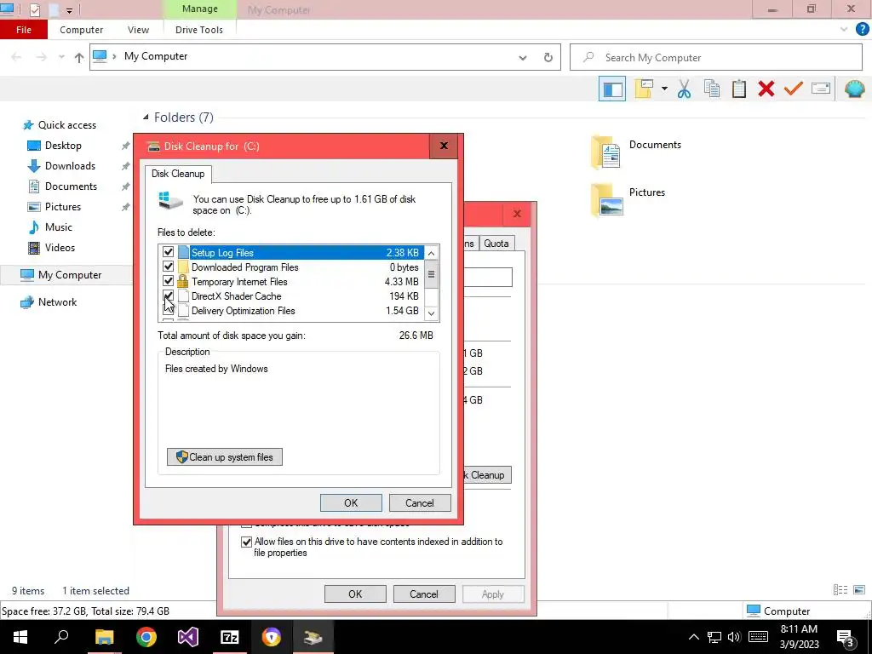Select Network in navigation pane
The height and width of the screenshot is (654, 872).
click(x=57, y=302)
